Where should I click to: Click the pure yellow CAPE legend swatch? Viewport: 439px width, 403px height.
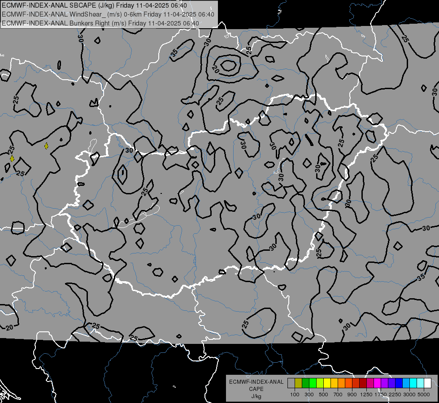click(327, 383)
